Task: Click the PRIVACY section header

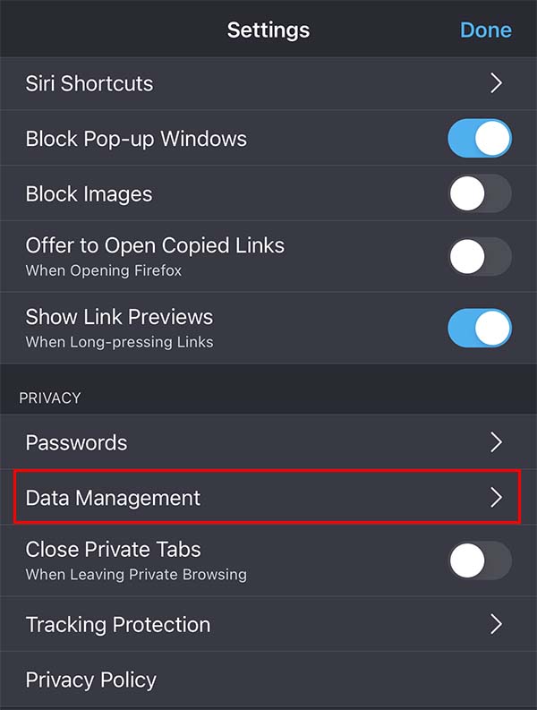Action: [50, 398]
